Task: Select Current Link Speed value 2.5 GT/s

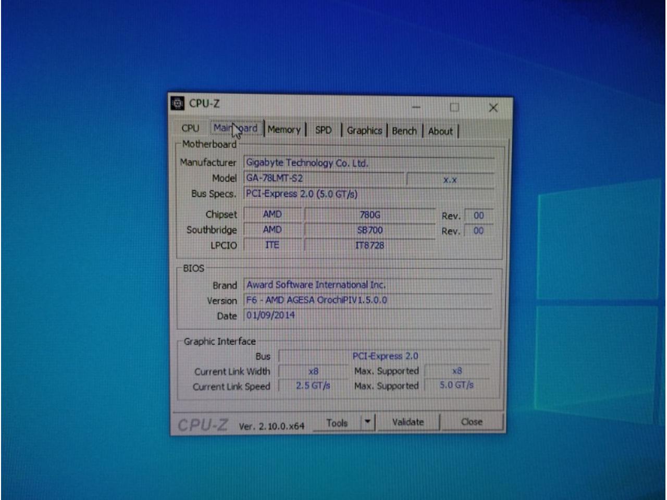Action: click(313, 386)
